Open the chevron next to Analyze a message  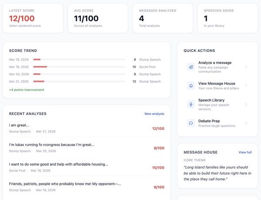(246, 67)
